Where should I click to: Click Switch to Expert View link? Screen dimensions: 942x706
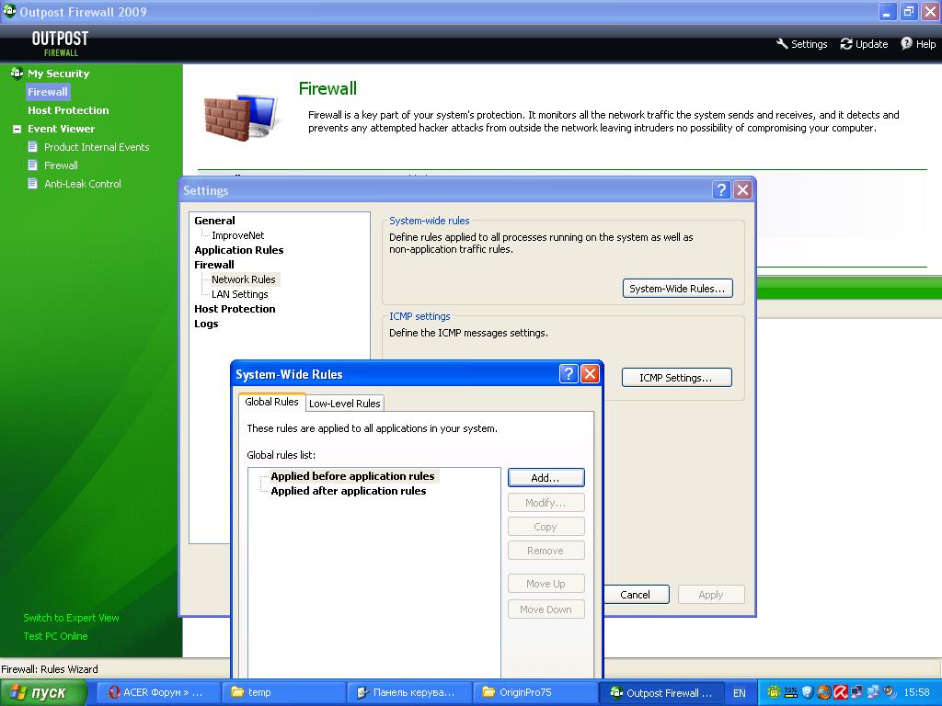(x=71, y=618)
